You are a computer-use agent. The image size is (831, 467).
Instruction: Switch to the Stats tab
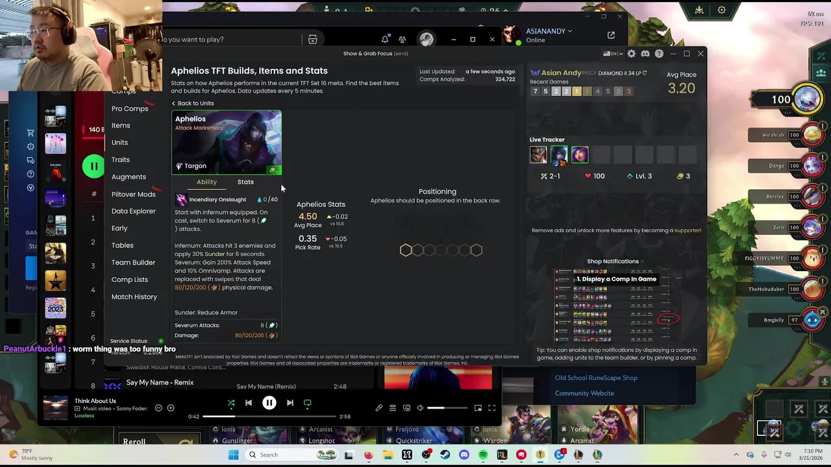tap(245, 182)
